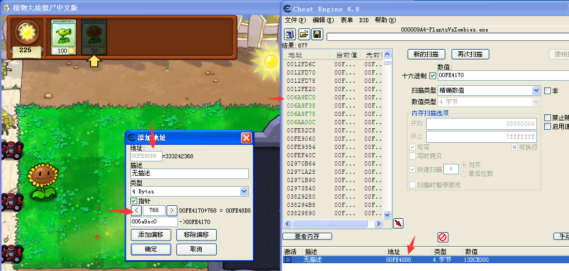
Task: Select the 00FE48D8 entry in the cheat table
Action: pyautogui.click(x=425, y=260)
